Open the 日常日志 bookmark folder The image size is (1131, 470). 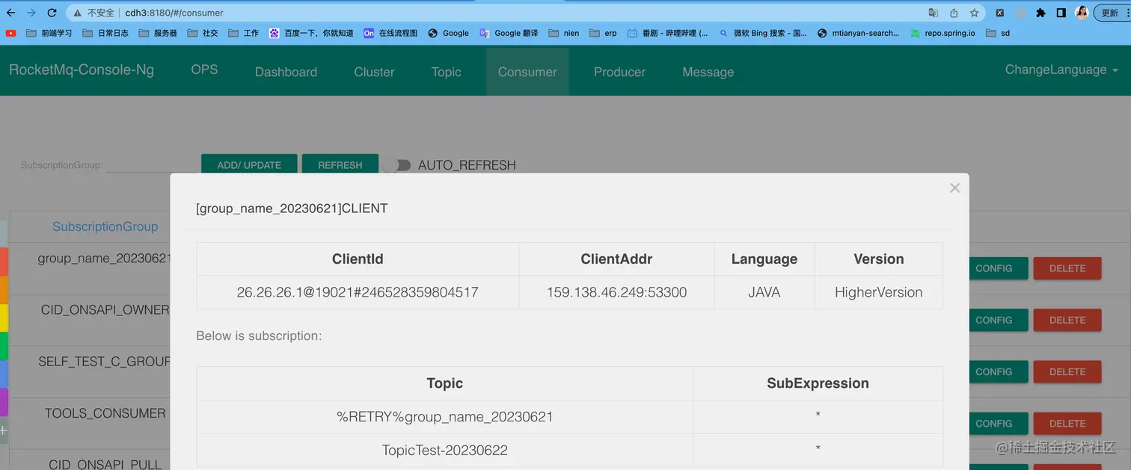point(105,33)
